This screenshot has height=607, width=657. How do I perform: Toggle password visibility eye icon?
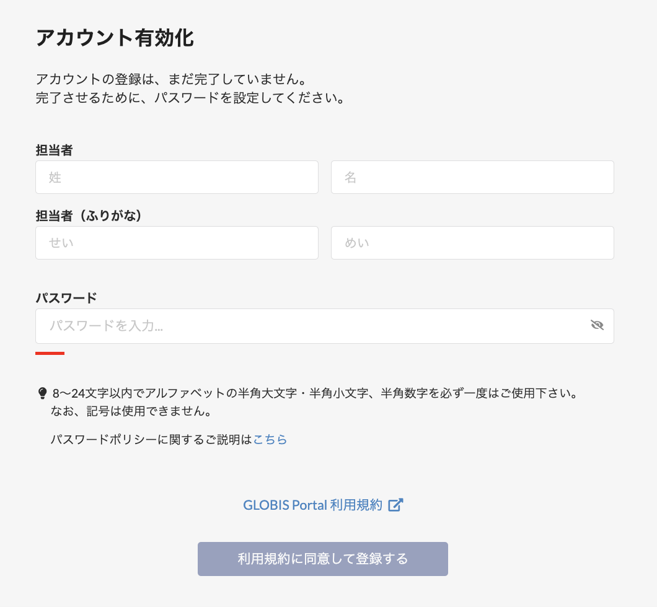pyautogui.click(x=597, y=326)
